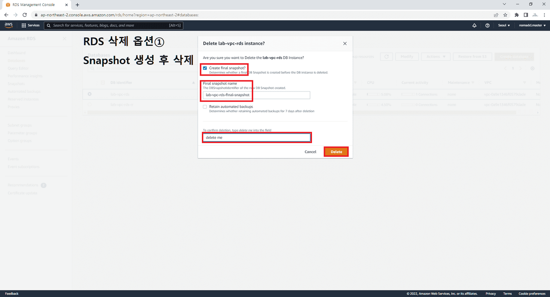View site info via the lock icon
The width and height of the screenshot is (550, 297).
[x=37, y=15]
